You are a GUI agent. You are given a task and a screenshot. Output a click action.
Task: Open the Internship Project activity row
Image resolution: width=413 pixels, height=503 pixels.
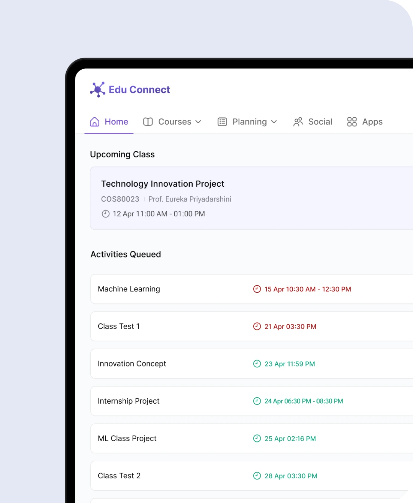click(x=128, y=401)
